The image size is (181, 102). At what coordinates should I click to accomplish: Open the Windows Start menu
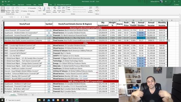[2, 100]
